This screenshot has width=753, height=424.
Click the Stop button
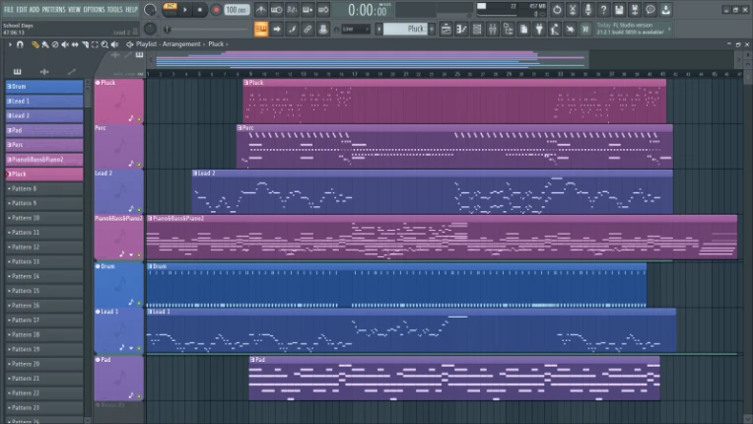coord(200,10)
